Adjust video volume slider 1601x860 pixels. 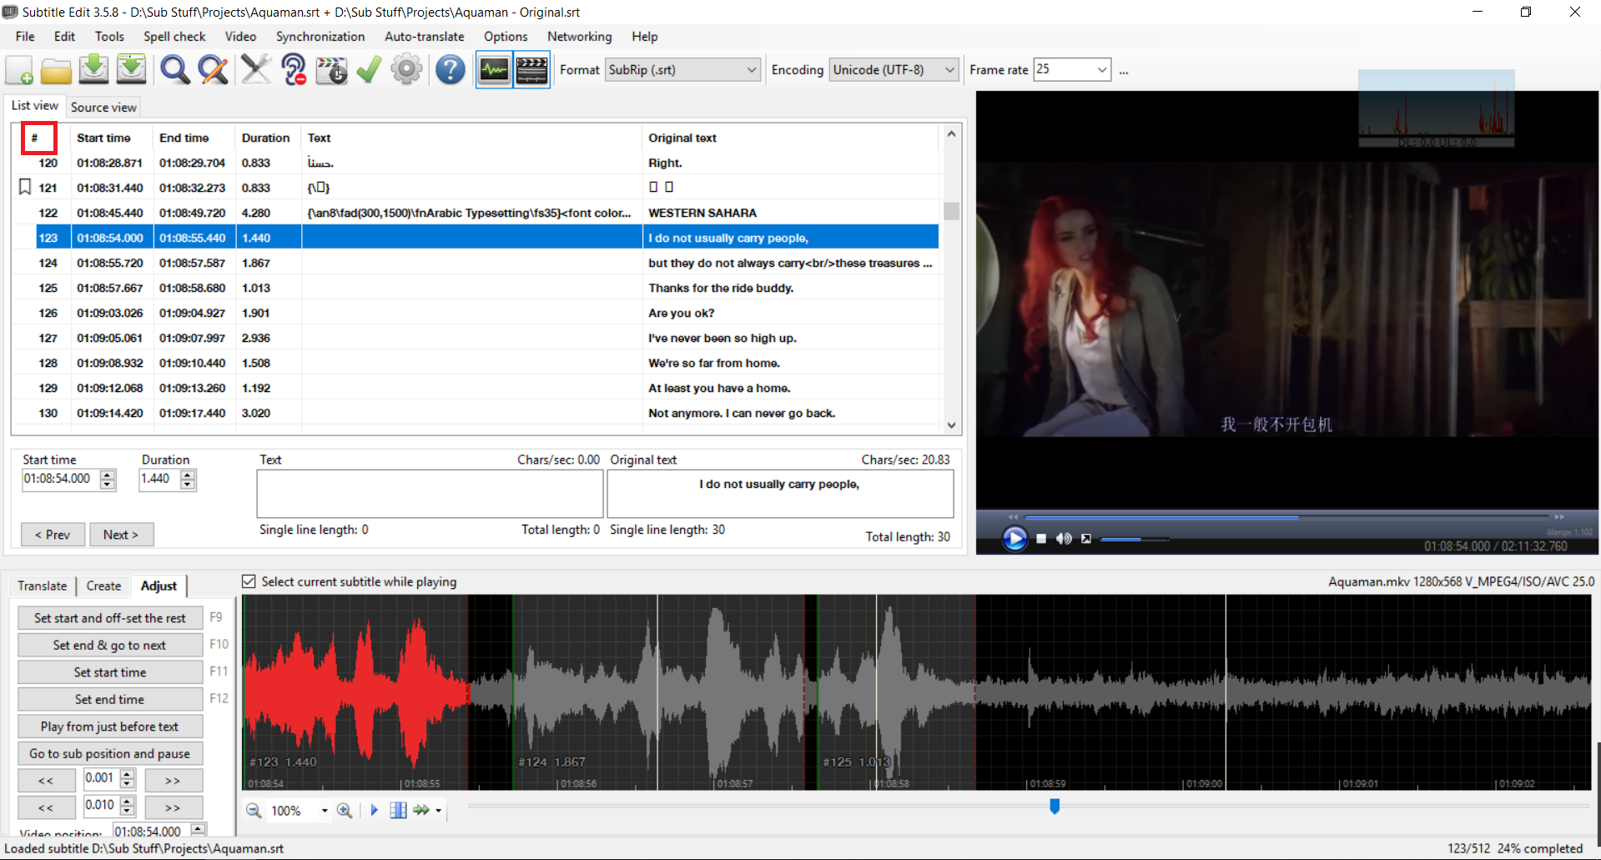[1134, 540]
